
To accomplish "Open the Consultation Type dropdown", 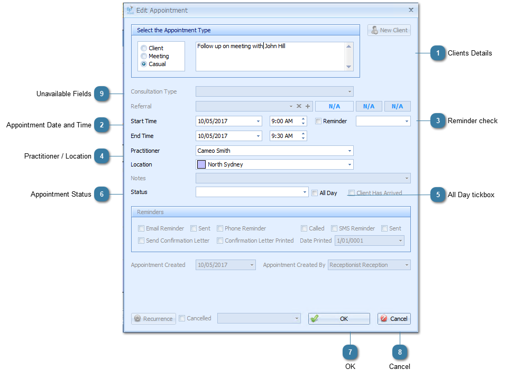I will (349, 91).
